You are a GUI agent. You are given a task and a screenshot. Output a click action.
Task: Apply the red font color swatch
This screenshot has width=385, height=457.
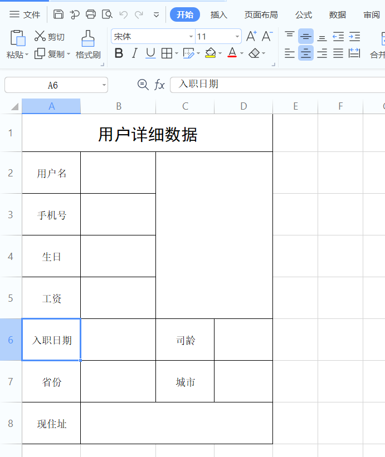(232, 53)
